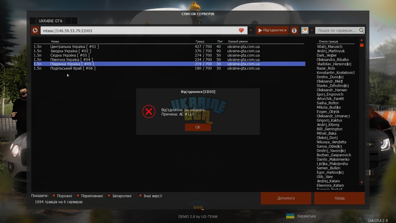Select player Bozhen_Gasparovich
This screenshot has width=396, height=223.
[334, 155]
